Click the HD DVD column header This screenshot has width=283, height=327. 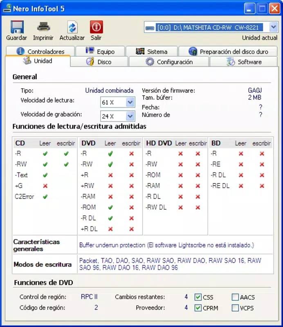[159, 143]
